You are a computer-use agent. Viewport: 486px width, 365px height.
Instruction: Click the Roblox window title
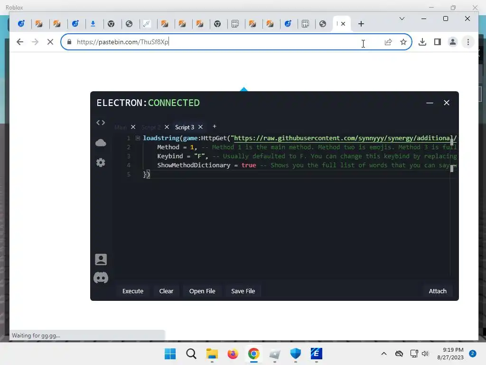pyautogui.click(x=14, y=8)
